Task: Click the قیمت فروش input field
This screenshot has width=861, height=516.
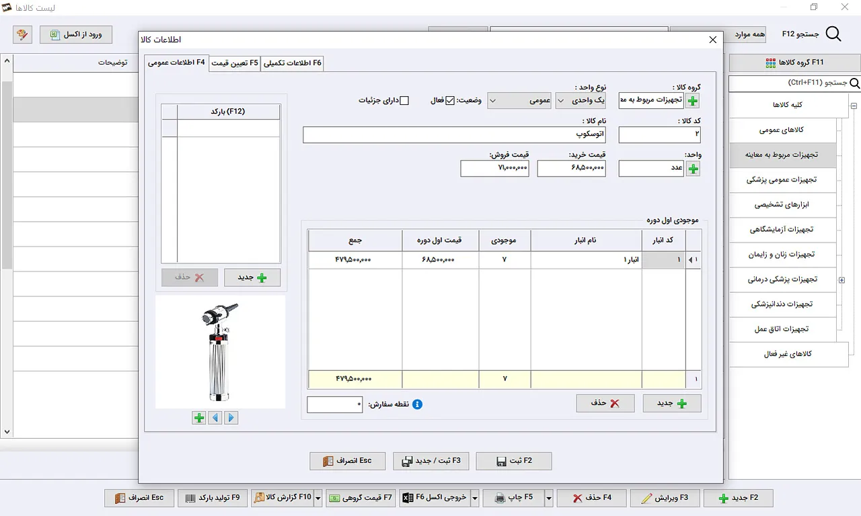Action: pos(494,169)
